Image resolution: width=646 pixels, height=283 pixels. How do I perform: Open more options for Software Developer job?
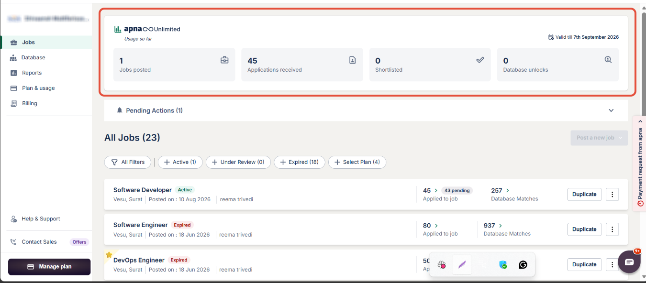coord(613,194)
